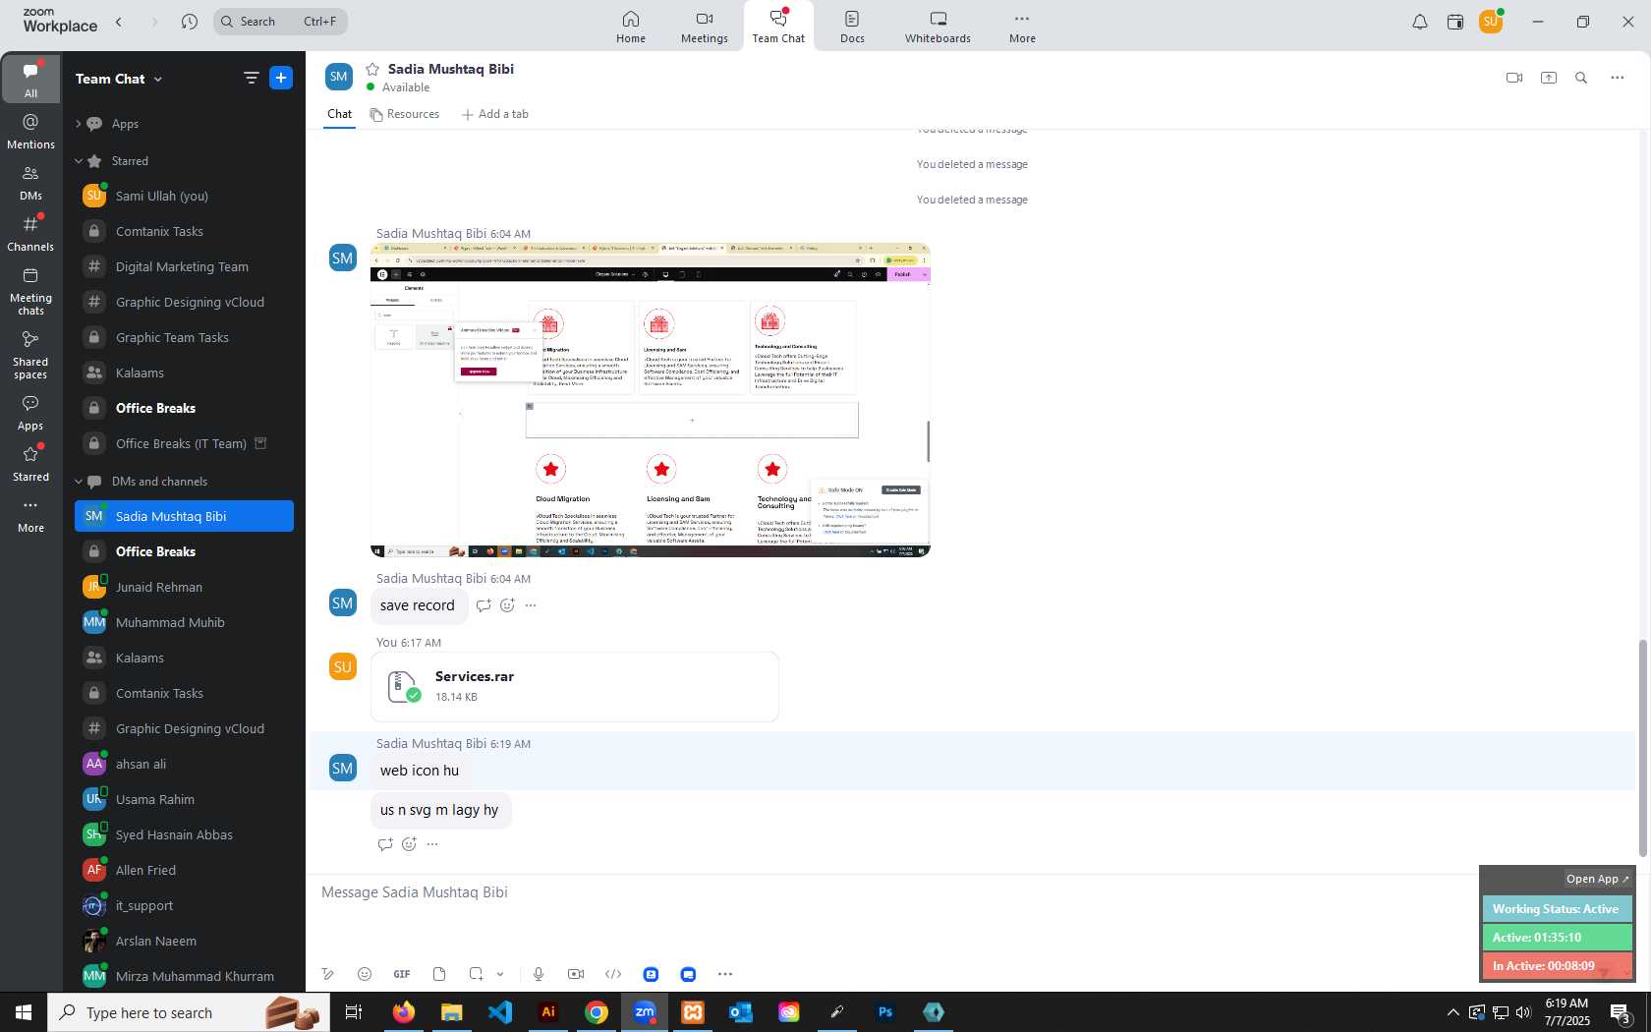Switch to the Meetings tab
The width and height of the screenshot is (1651, 1032).
pos(705,27)
